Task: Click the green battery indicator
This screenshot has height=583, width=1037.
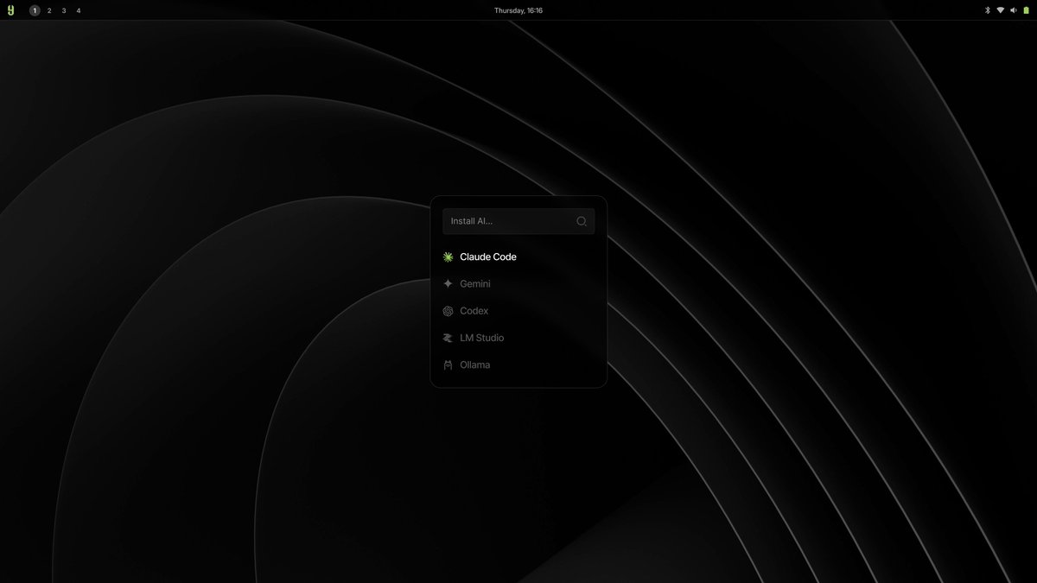Action: click(1026, 10)
